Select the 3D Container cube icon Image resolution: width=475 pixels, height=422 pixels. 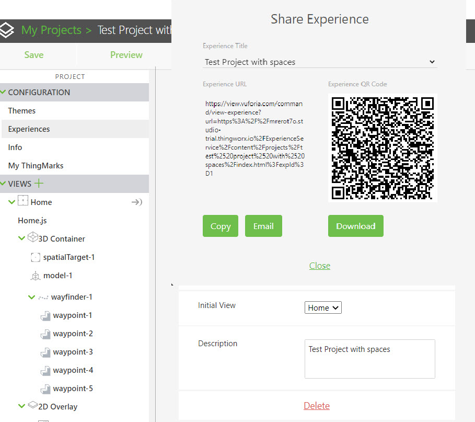pyautogui.click(x=32, y=238)
